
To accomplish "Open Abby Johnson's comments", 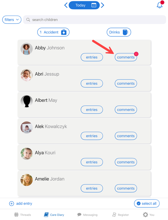I will [x=126, y=57].
